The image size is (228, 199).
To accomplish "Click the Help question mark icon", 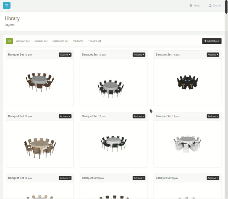I will click(191, 6).
